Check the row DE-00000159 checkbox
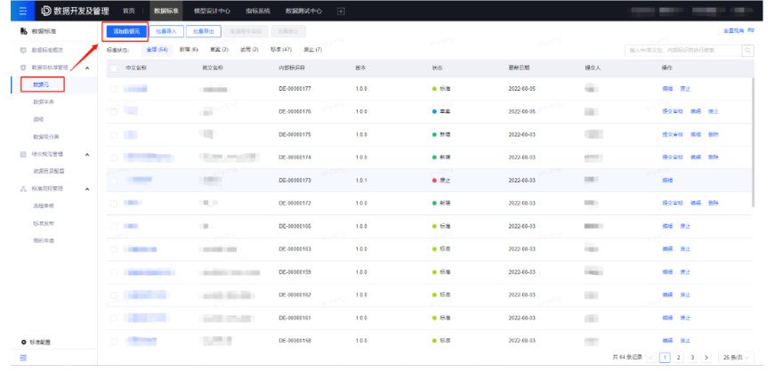The image size is (775, 372). pyautogui.click(x=114, y=272)
